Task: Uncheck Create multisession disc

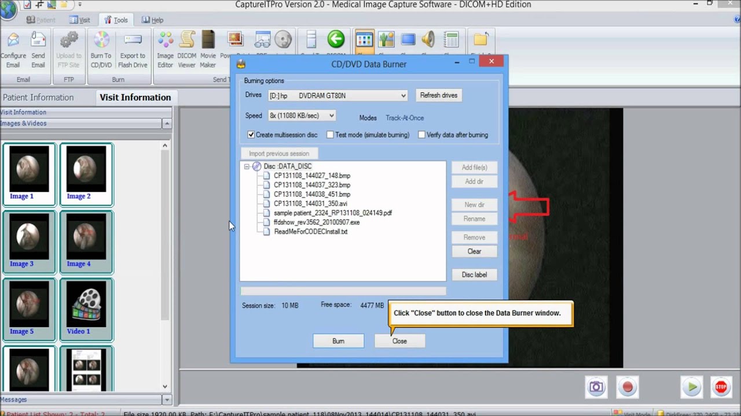Action: pyautogui.click(x=251, y=135)
